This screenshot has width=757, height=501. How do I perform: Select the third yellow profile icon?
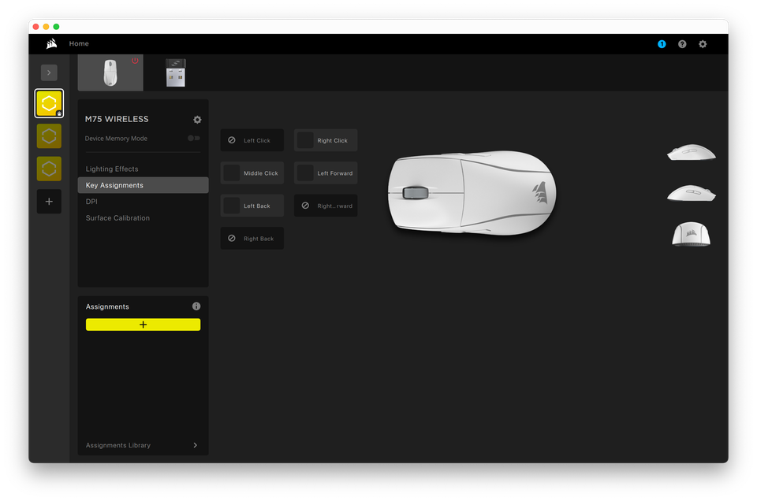point(49,169)
